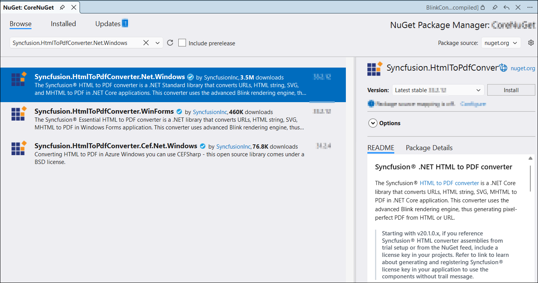Image resolution: width=538 pixels, height=283 pixels.
Task: Open the Version dropdown
Action: 438,90
